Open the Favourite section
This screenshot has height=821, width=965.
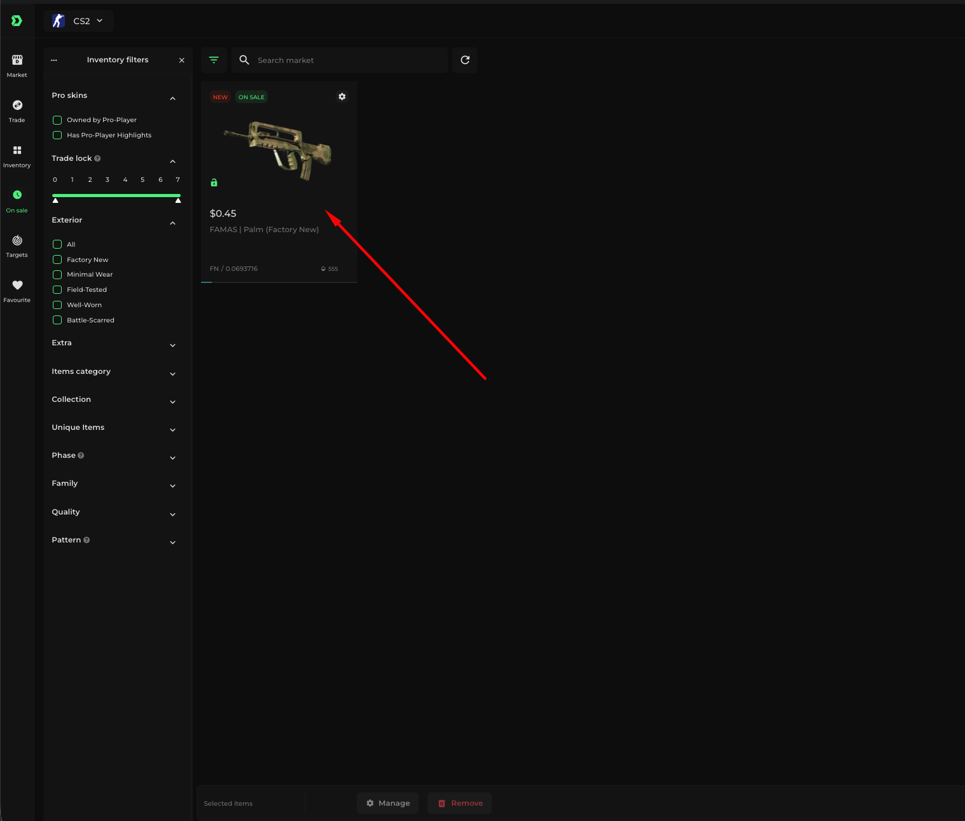17,291
